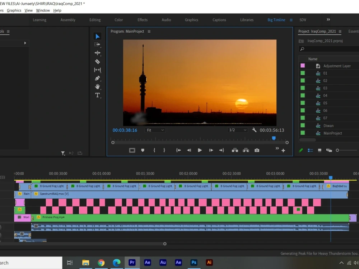Click the Project panel search field

click(x=329, y=49)
